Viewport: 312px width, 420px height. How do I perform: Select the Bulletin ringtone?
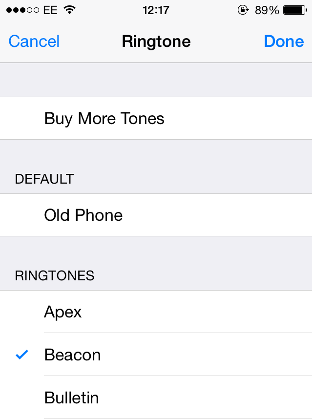pyautogui.click(x=156, y=398)
